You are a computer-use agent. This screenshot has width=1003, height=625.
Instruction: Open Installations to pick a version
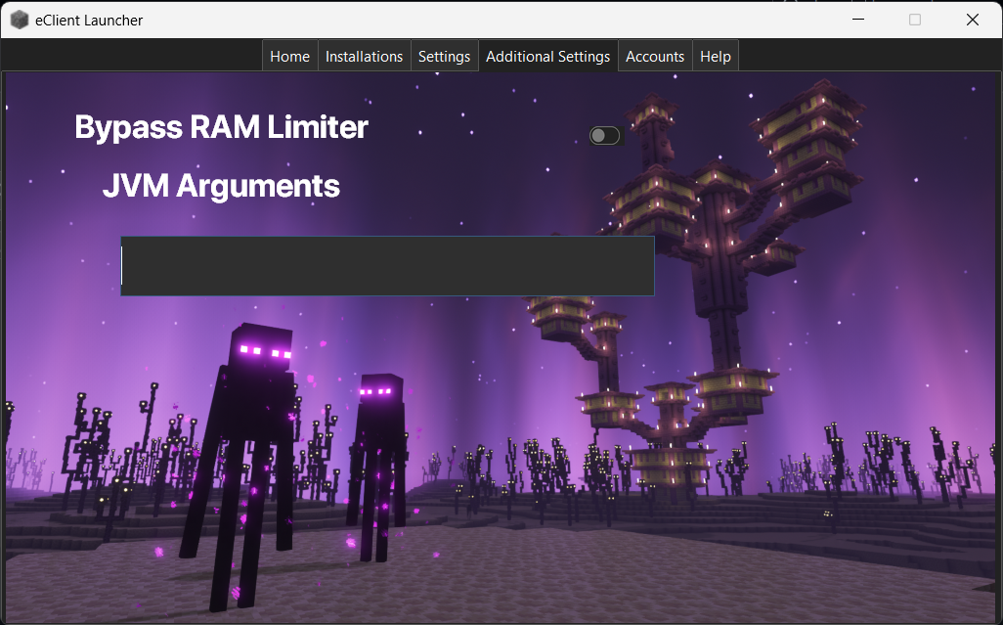tap(364, 56)
